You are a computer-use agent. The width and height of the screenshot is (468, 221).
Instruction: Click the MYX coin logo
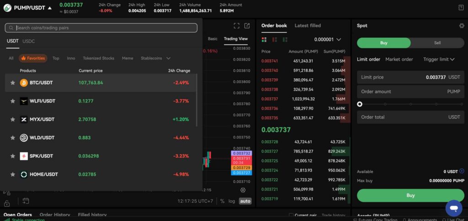[24, 119]
